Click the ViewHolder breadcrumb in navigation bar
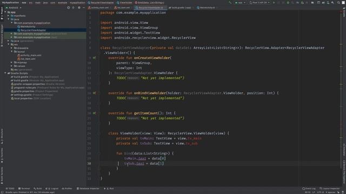 pyautogui.click(x=124, y=3)
